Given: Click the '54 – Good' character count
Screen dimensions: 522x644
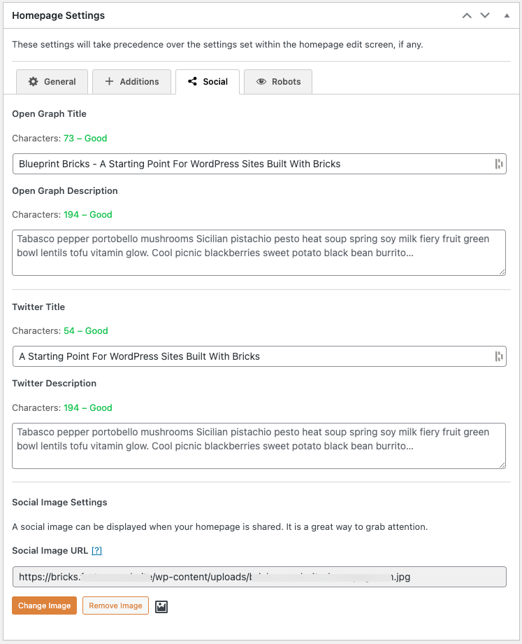Looking at the screenshot, I should point(86,331).
